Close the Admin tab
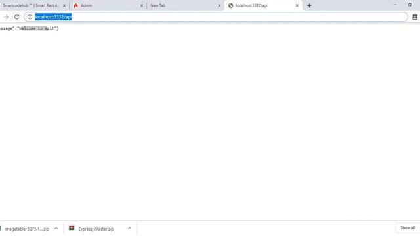Screen dimensions: 420x236 [x=142, y=5]
